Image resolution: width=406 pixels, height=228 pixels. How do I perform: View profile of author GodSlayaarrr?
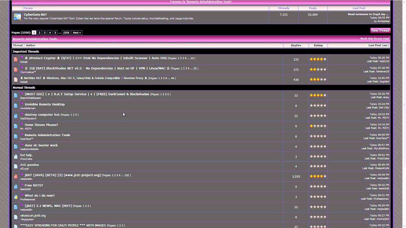29,118
